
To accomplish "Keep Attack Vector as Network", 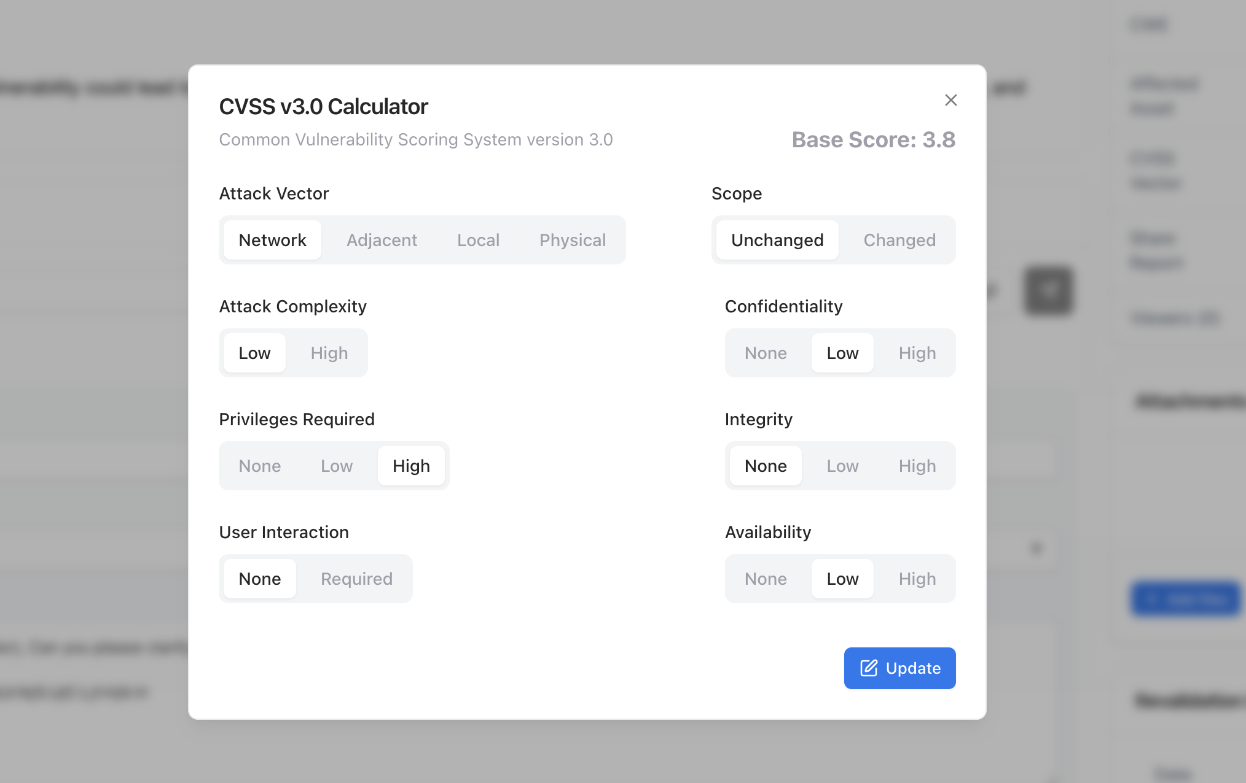I will pyautogui.click(x=272, y=240).
